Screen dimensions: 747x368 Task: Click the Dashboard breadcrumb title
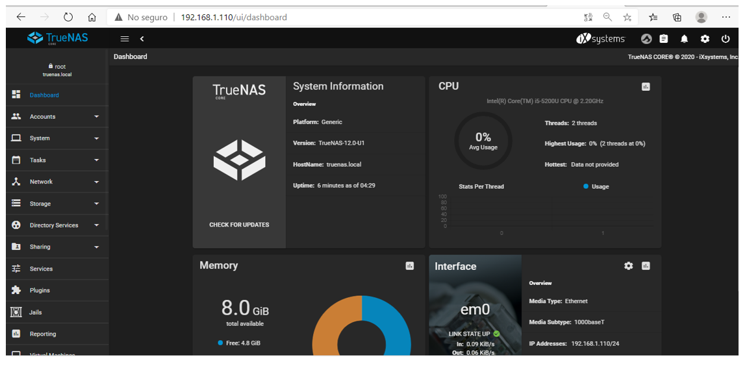pyautogui.click(x=131, y=56)
